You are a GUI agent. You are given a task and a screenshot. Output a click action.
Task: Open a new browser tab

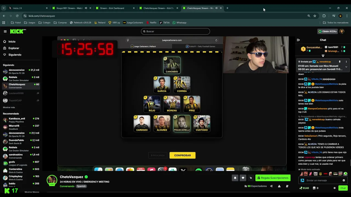coord(227,8)
